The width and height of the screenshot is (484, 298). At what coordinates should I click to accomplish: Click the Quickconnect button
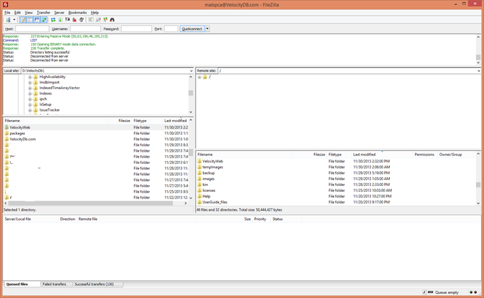pyautogui.click(x=192, y=29)
